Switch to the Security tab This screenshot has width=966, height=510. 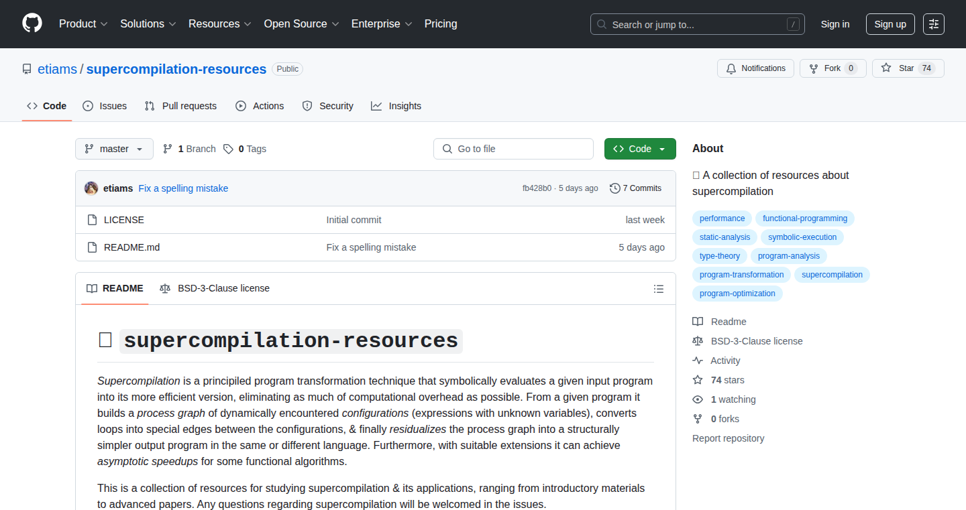328,106
